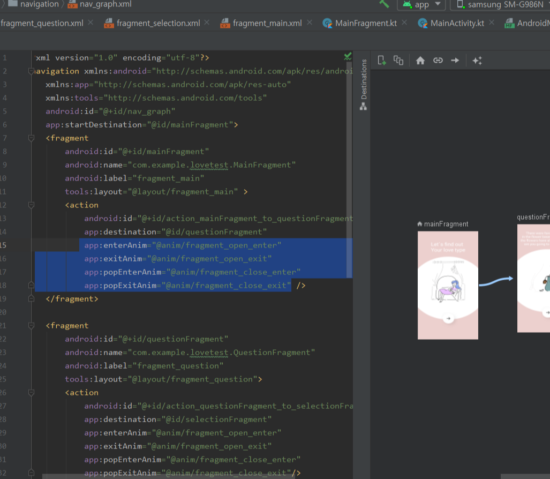Close the MainFragment.kt tab
Viewport: 550px width, 479px height.
404,23
